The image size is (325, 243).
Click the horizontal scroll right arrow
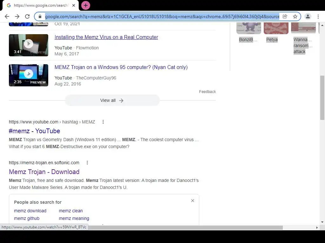point(317,227)
